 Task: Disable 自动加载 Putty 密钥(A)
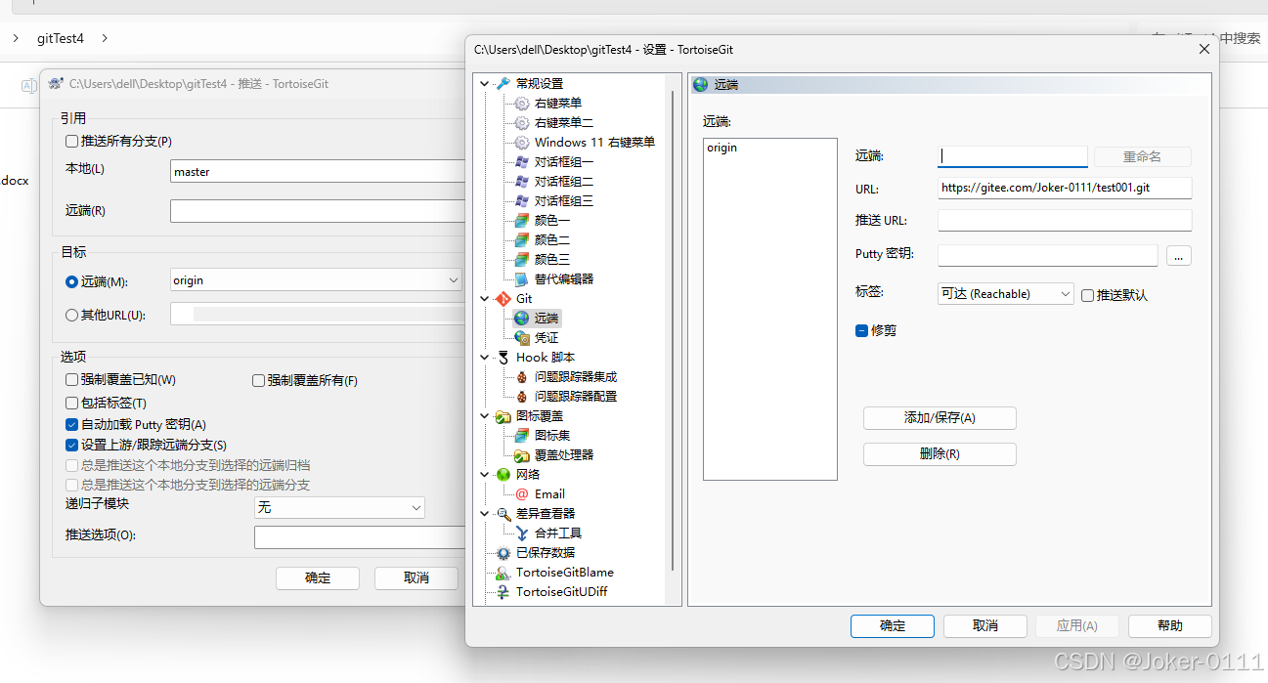pyautogui.click(x=71, y=424)
